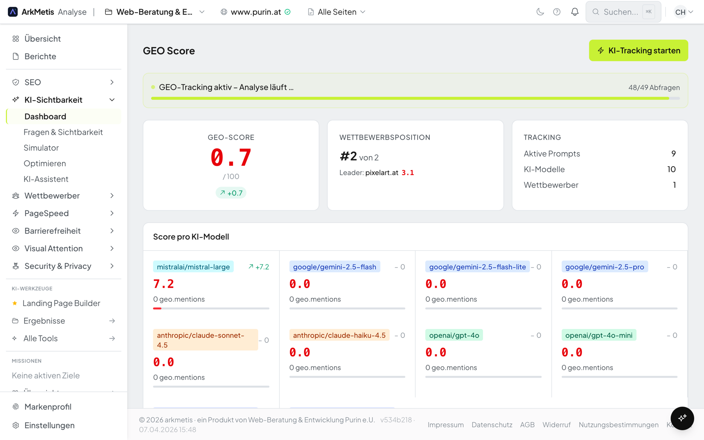
Task: Open notifications bell
Action: point(575,12)
